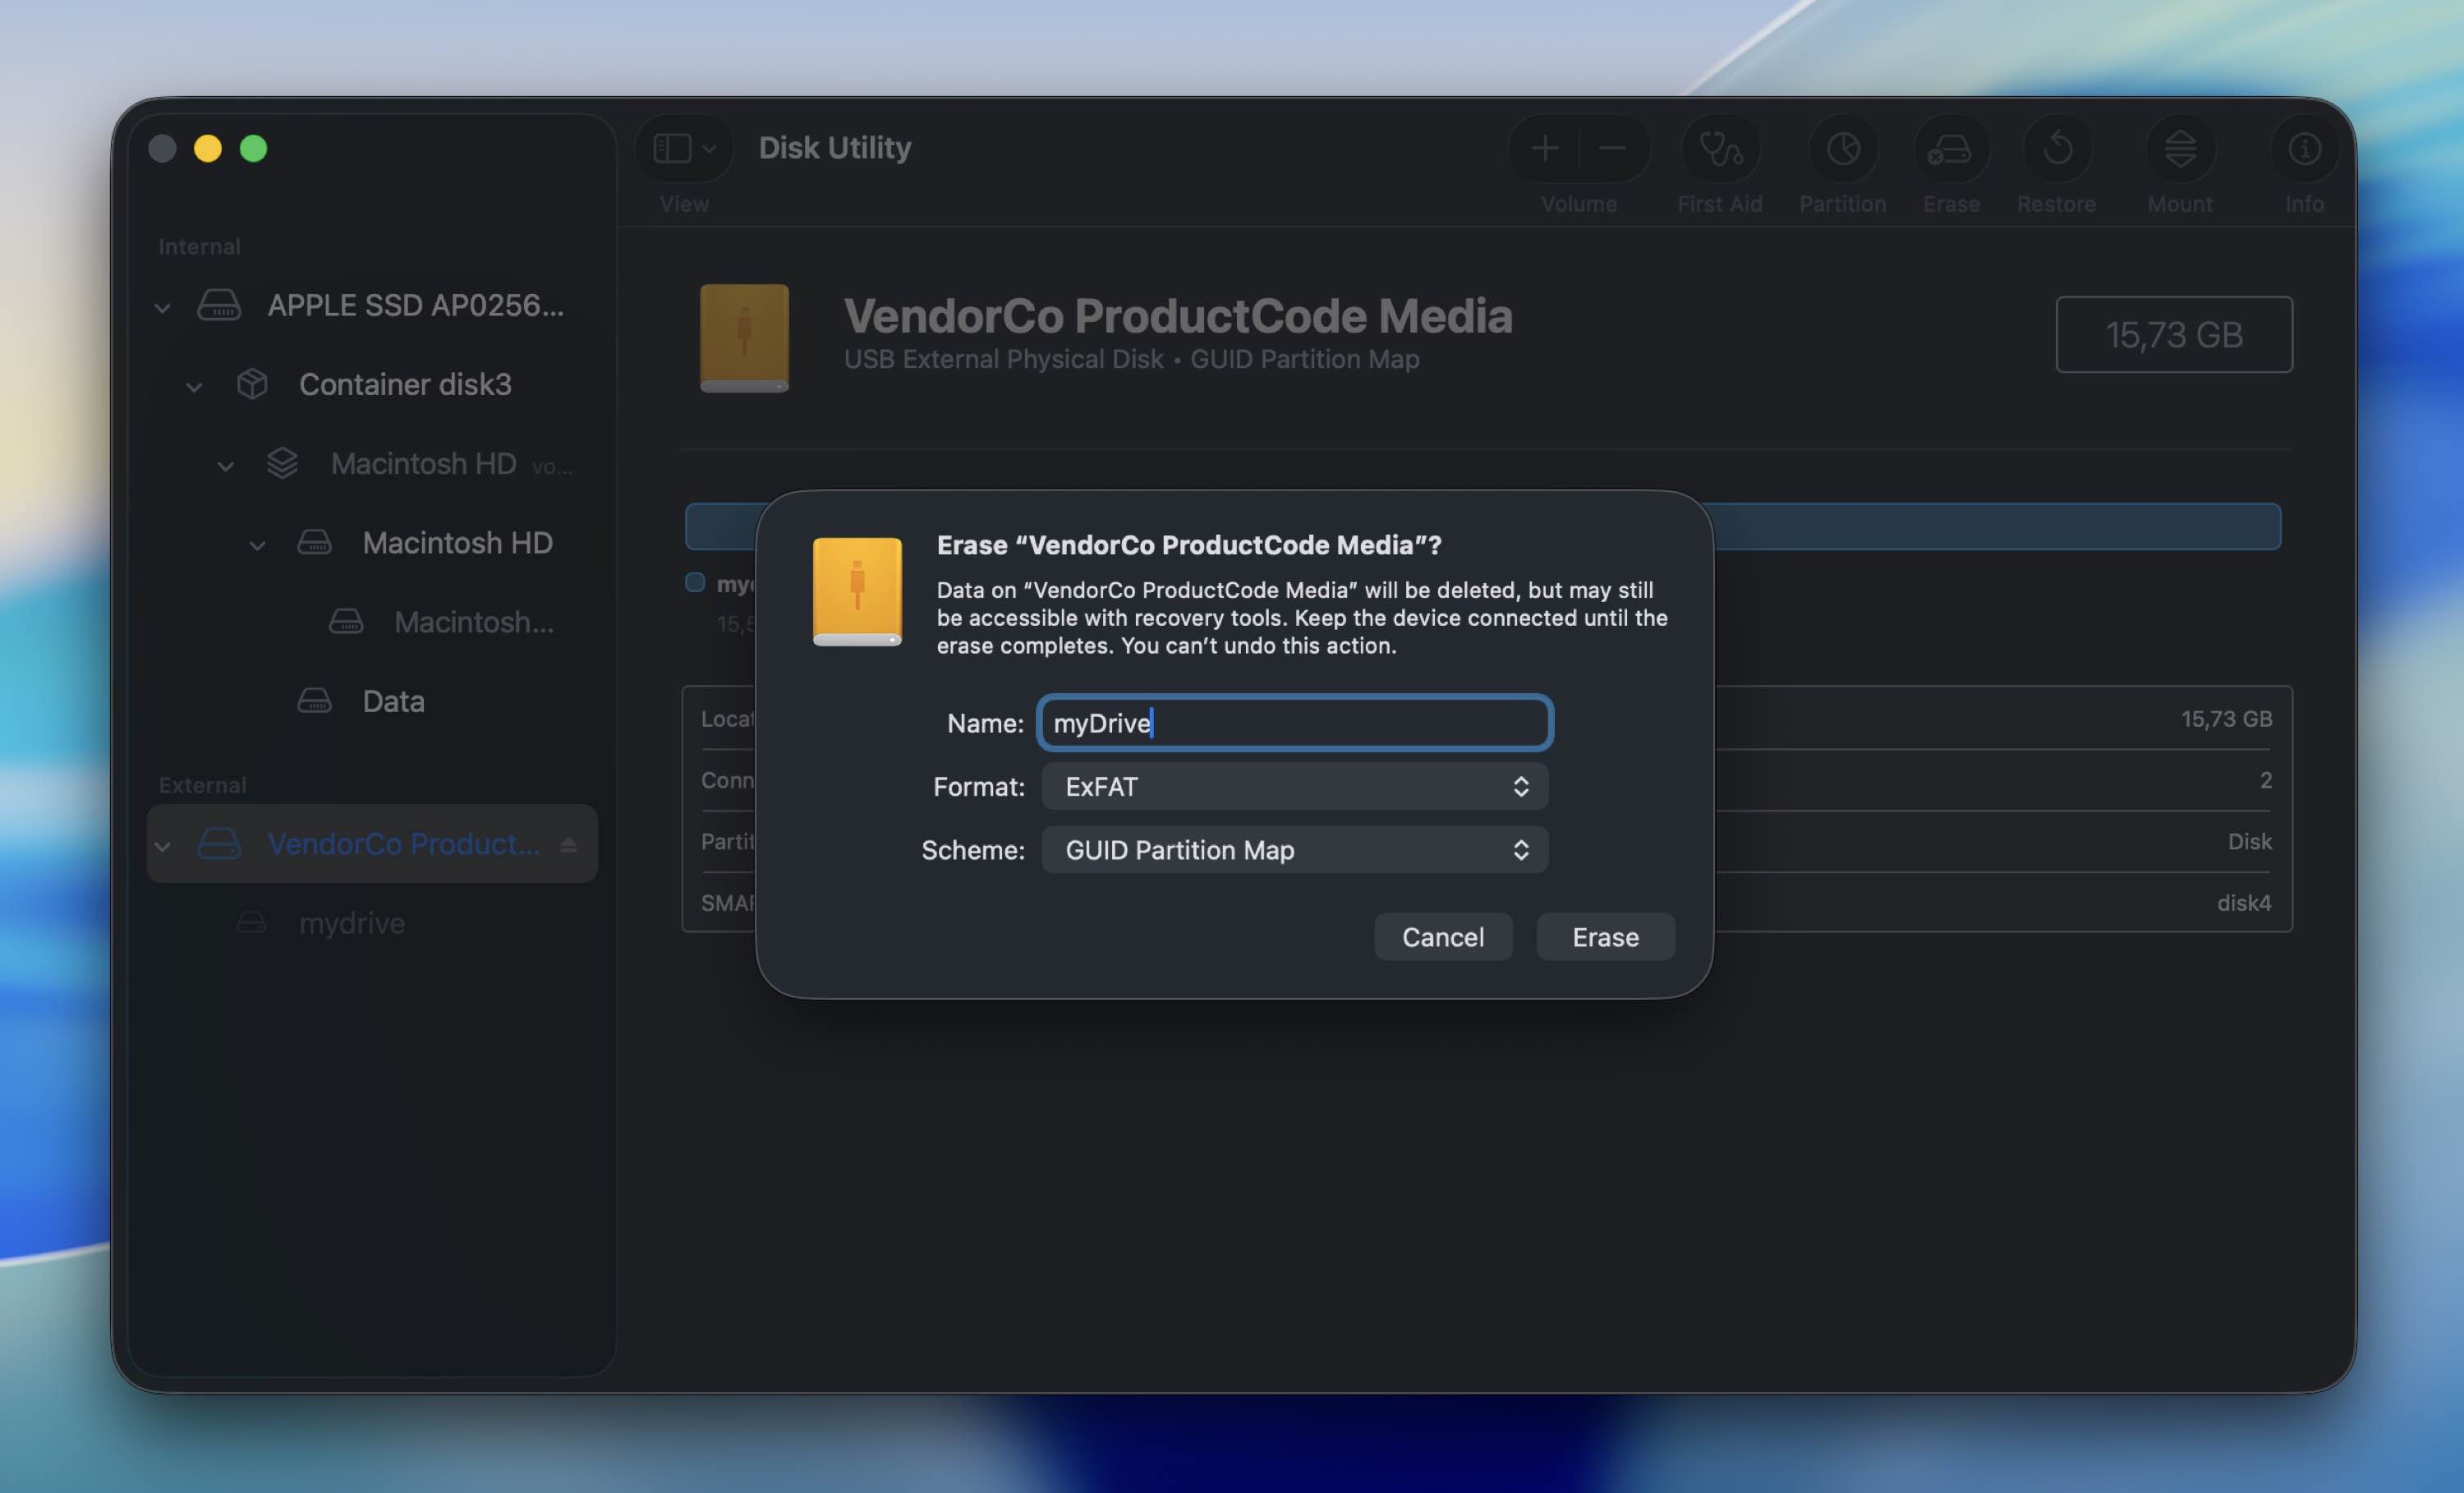Select Data volume in sidebar
The width and height of the screenshot is (2464, 1493).
point(393,701)
